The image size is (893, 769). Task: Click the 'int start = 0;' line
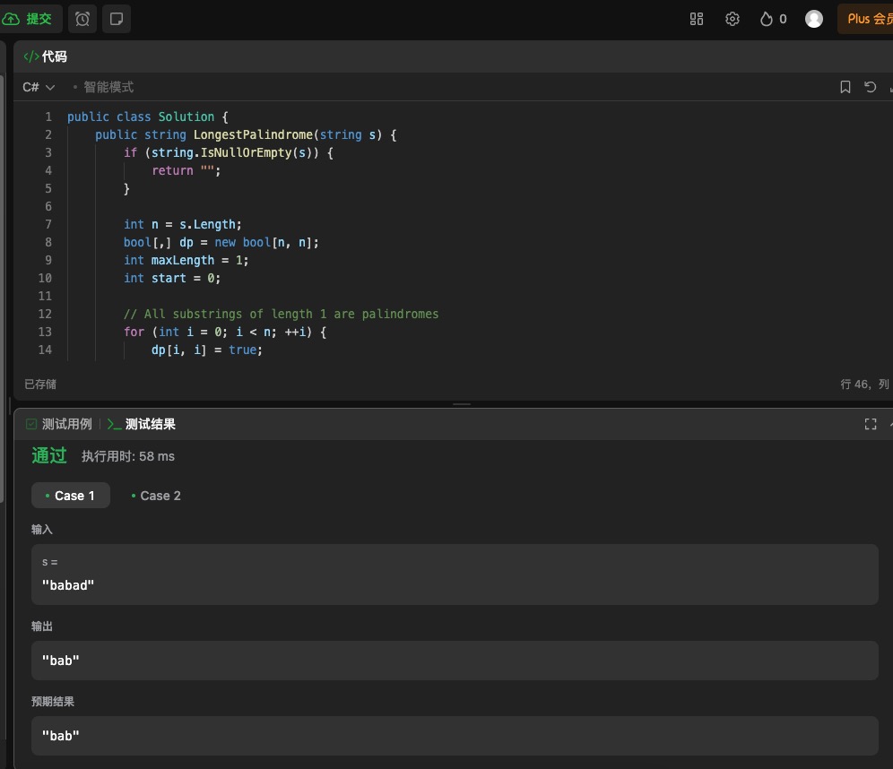[172, 278]
